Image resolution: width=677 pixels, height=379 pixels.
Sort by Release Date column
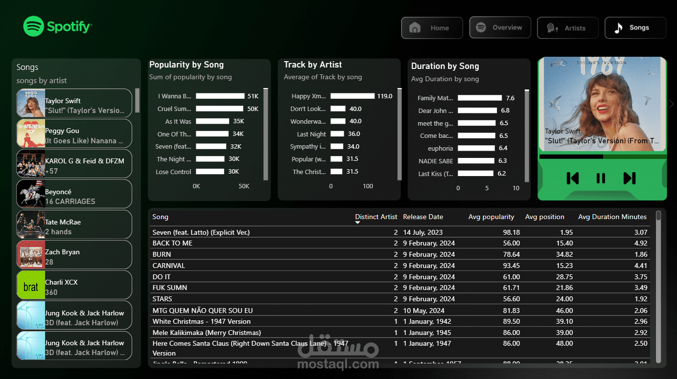click(x=423, y=217)
